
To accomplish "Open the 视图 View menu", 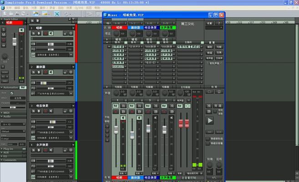I will pyautogui.click(x=89, y=8).
